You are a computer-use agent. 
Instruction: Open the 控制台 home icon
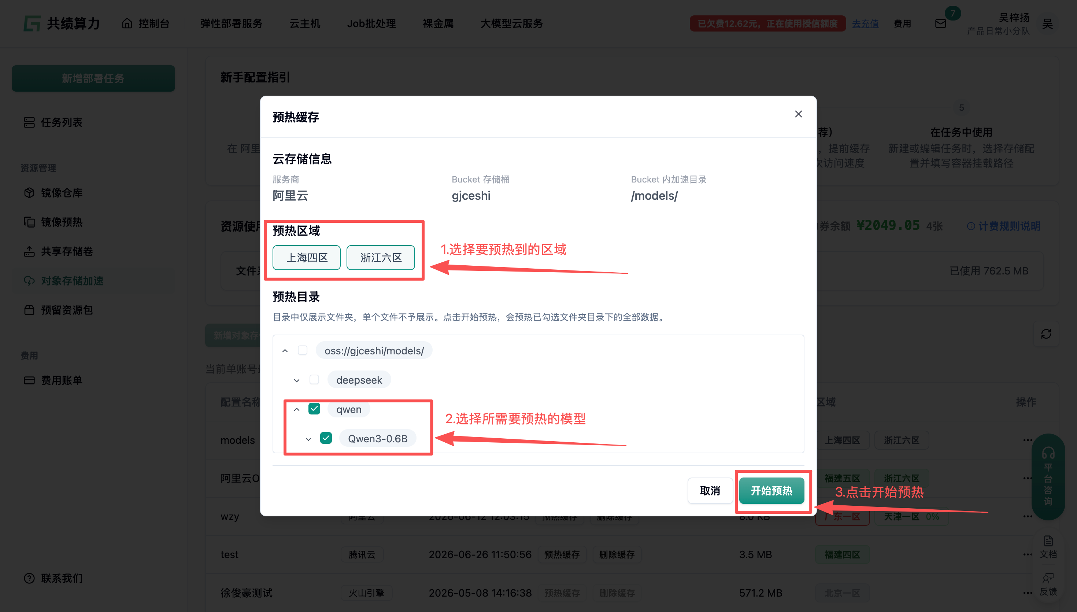click(127, 23)
